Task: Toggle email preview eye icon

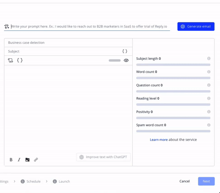Action: [x=126, y=60]
